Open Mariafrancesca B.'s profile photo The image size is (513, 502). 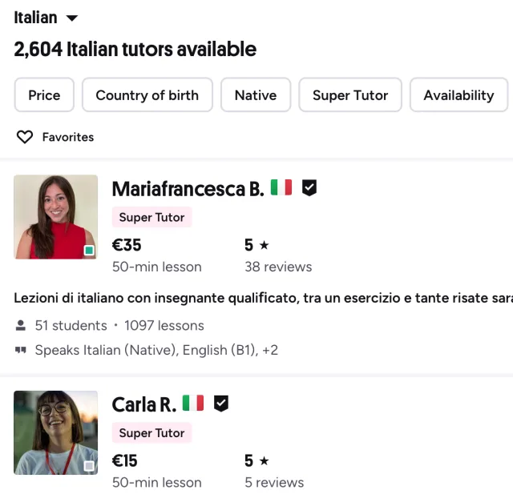tap(55, 217)
